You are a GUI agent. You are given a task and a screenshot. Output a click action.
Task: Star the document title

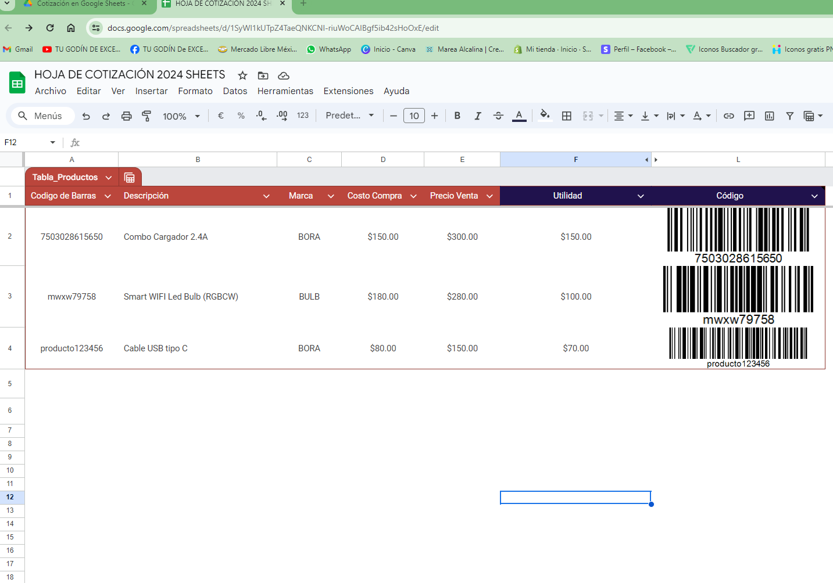[x=242, y=75]
